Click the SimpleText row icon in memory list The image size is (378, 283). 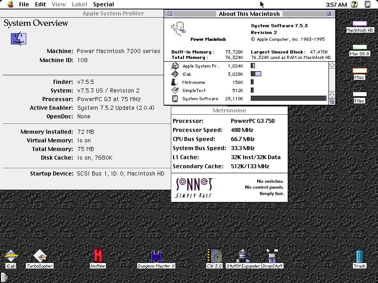tap(175, 90)
